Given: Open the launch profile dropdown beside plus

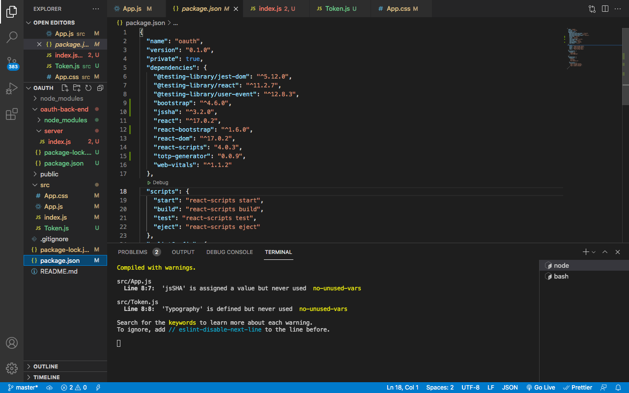Looking at the screenshot, I should pos(594,252).
